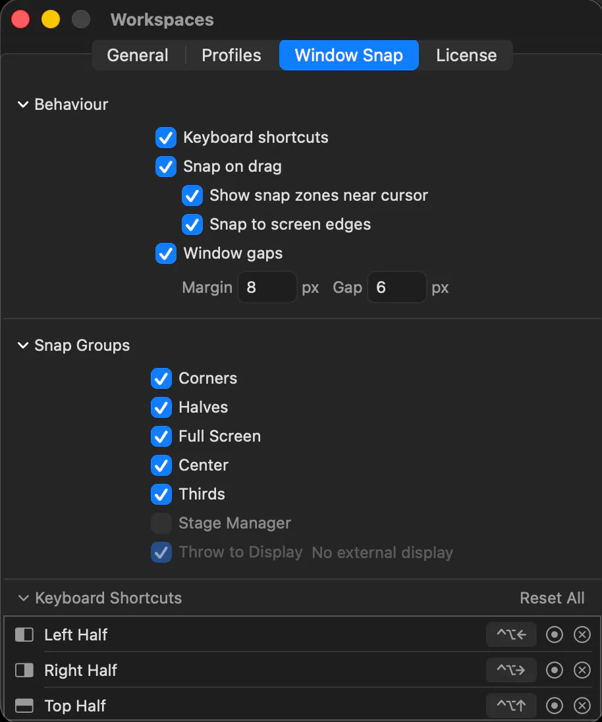Screen dimensions: 602x722
Task: Clear the Right Half shortcut
Action: click(582, 670)
